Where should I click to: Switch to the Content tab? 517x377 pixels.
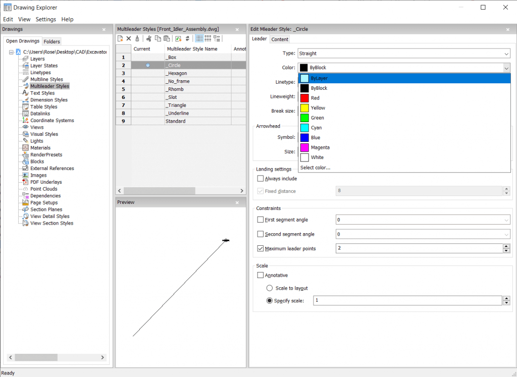coord(280,39)
